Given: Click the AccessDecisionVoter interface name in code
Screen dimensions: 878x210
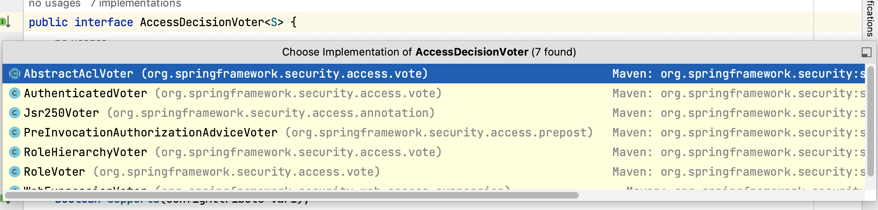Looking at the screenshot, I should [x=202, y=22].
